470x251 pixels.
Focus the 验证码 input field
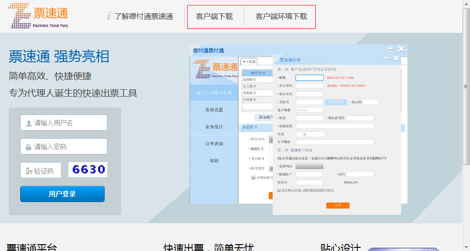(x=41, y=170)
